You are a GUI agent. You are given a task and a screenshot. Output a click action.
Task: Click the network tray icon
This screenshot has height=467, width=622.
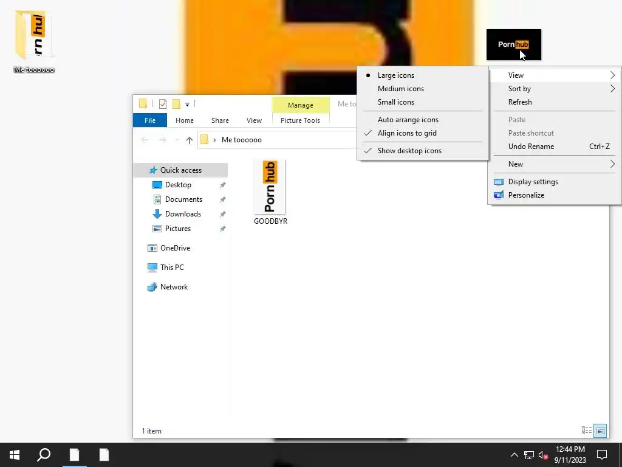pos(529,455)
